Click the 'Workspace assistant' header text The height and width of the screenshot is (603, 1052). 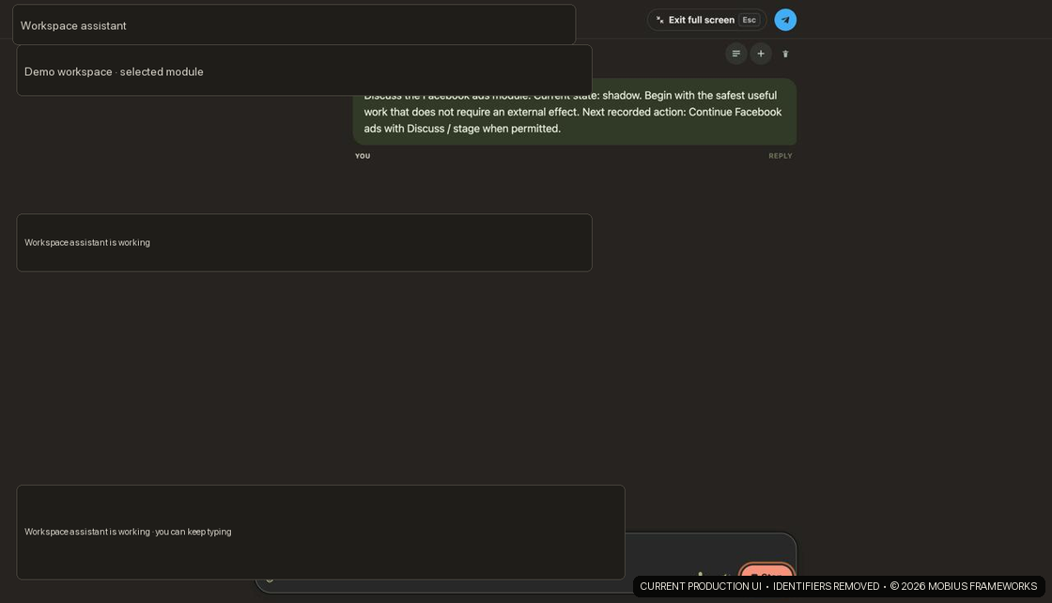point(73,25)
